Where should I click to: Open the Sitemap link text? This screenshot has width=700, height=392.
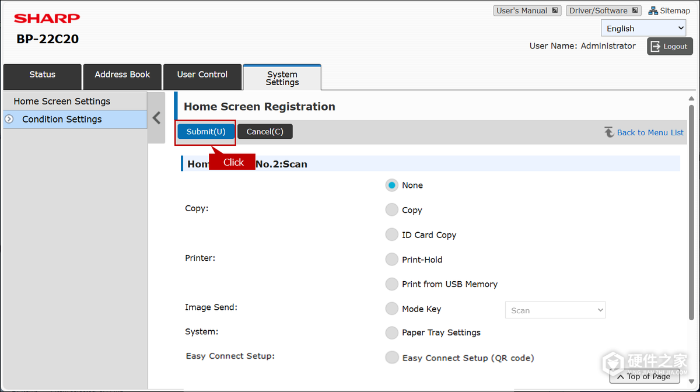click(x=675, y=10)
